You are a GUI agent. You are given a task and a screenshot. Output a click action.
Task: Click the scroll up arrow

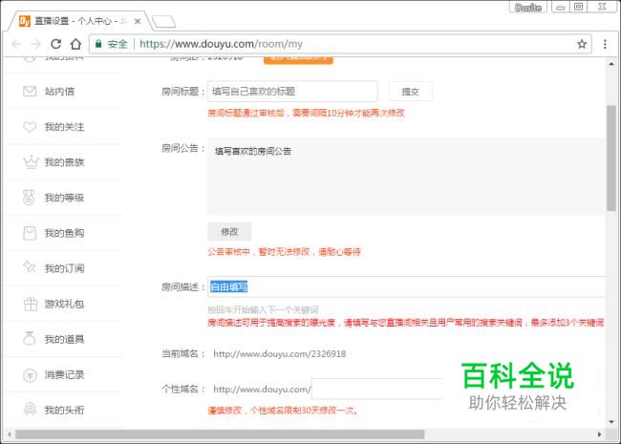pos(611,64)
